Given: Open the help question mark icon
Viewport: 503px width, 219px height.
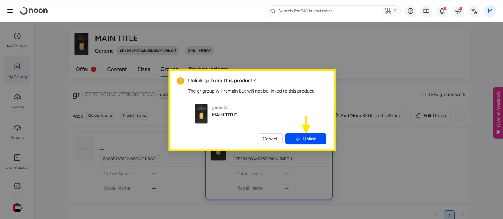Looking at the screenshot, I should pyautogui.click(x=410, y=11).
